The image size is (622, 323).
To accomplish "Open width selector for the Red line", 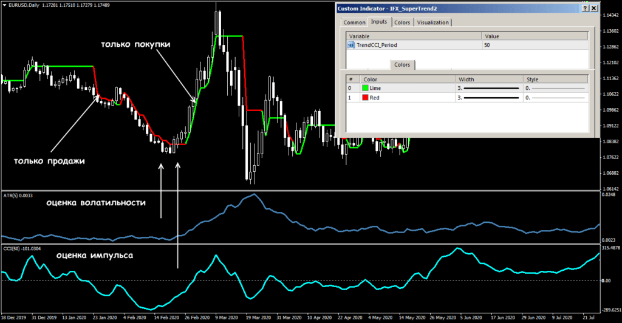I will point(489,97).
